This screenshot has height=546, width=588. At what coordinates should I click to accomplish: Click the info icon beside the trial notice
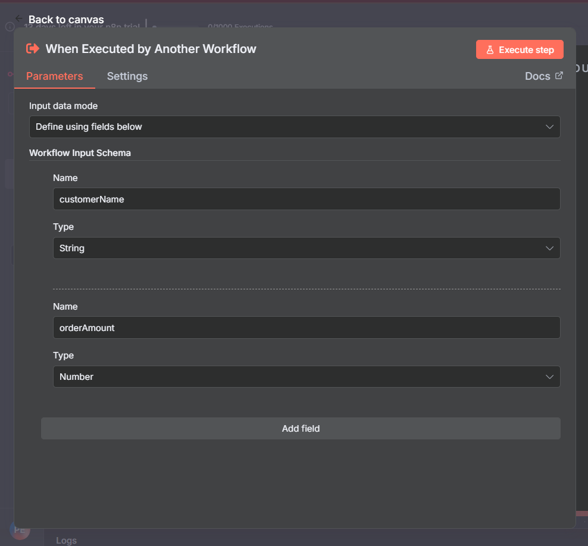(10, 27)
